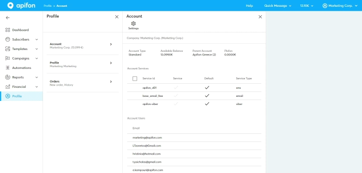Close the Profile panel
The height and width of the screenshot is (173, 362).
[117, 17]
